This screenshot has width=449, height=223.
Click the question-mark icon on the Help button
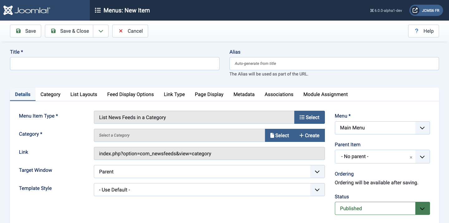coord(416,31)
